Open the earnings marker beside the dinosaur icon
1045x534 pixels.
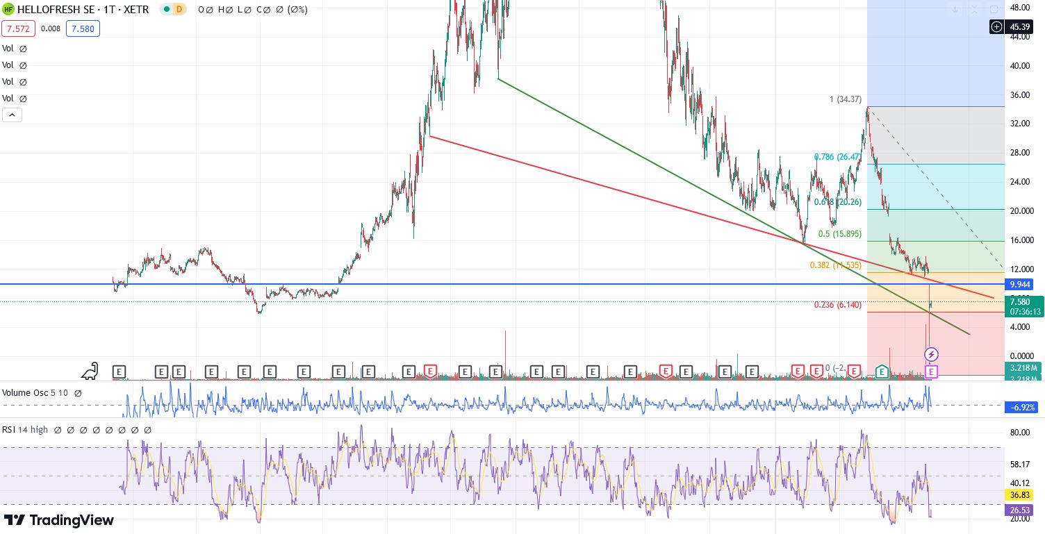point(119,372)
